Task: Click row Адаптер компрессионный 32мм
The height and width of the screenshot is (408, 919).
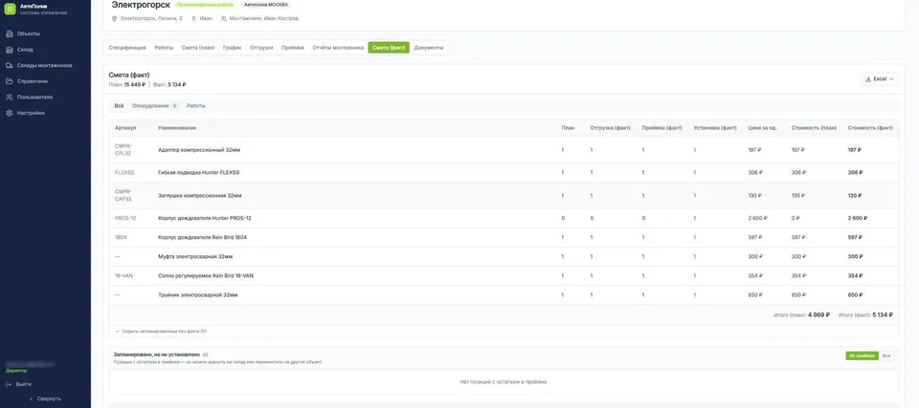Action: 504,150
